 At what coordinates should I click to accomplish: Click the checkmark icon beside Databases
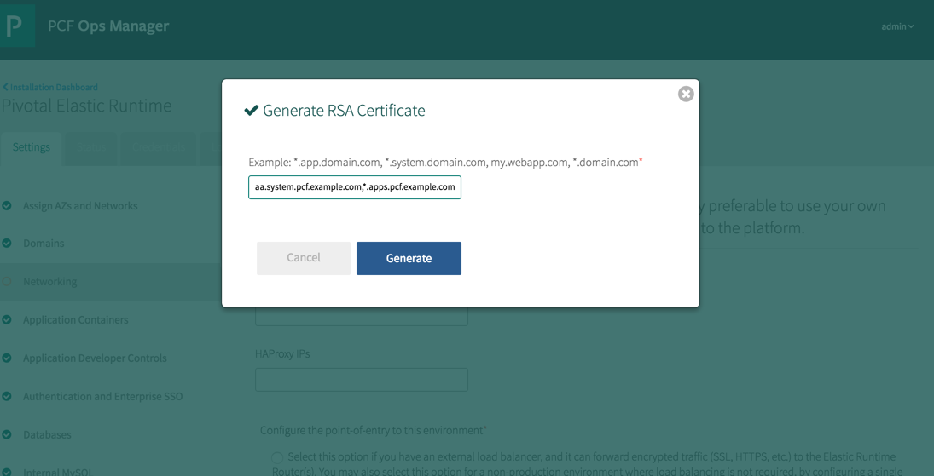pyautogui.click(x=7, y=435)
